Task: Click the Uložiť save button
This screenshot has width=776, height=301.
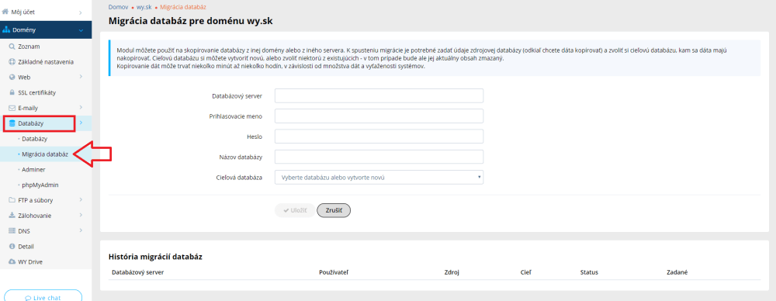Action: point(295,210)
